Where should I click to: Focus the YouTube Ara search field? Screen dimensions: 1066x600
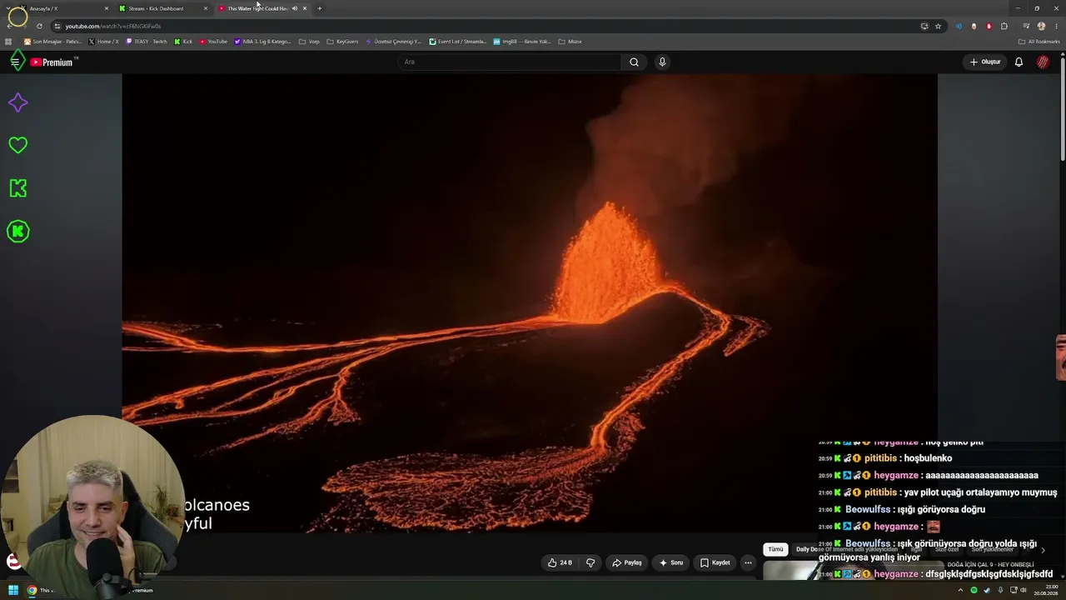(509, 62)
